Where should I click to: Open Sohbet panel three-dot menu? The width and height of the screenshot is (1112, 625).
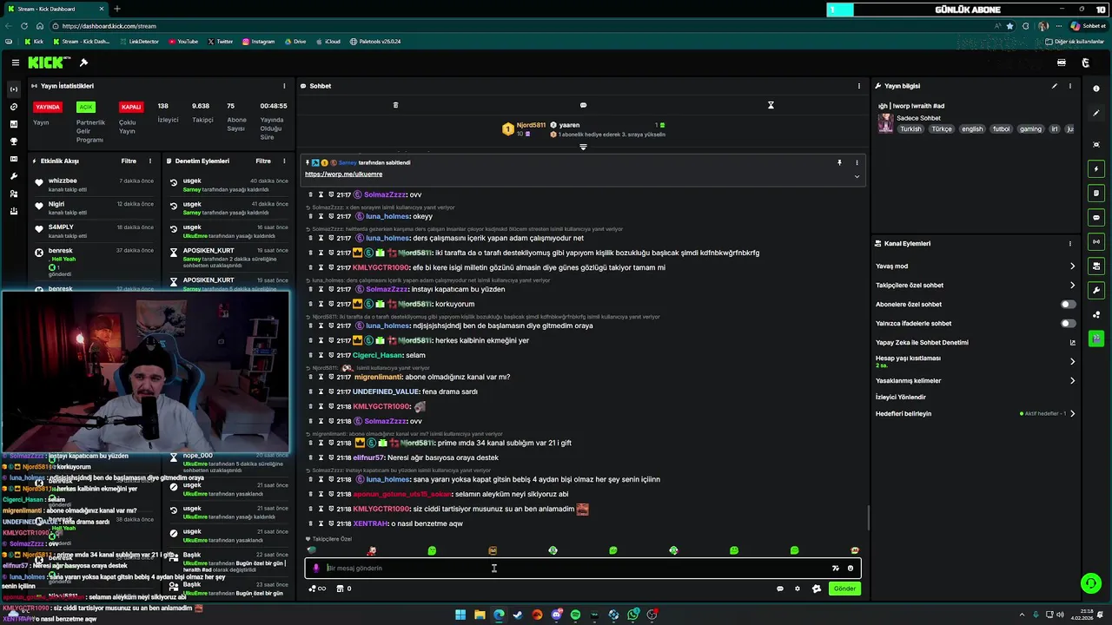pos(859,86)
